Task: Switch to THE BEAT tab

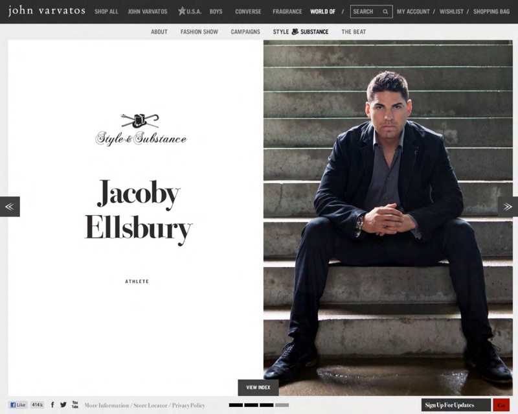Action: point(354,32)
